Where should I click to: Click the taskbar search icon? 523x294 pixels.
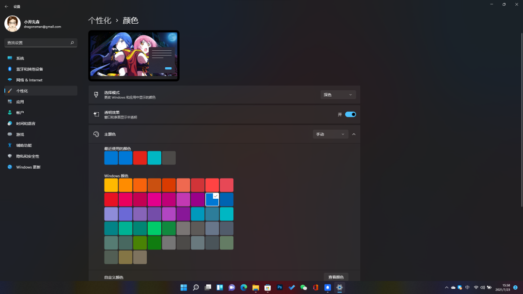(x=196, y=287)
